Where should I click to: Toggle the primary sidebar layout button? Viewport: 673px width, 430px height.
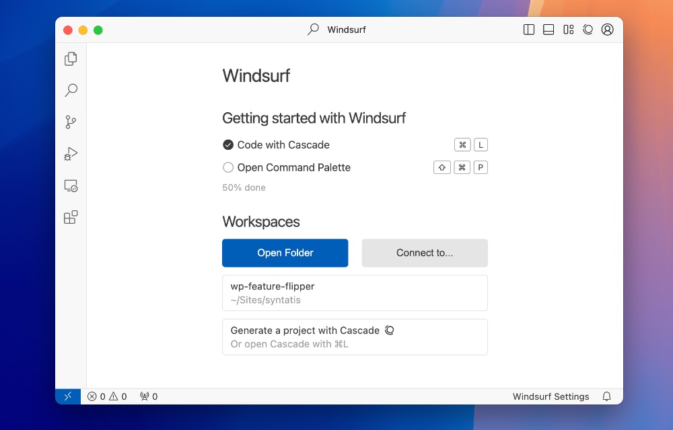[529, 30]
